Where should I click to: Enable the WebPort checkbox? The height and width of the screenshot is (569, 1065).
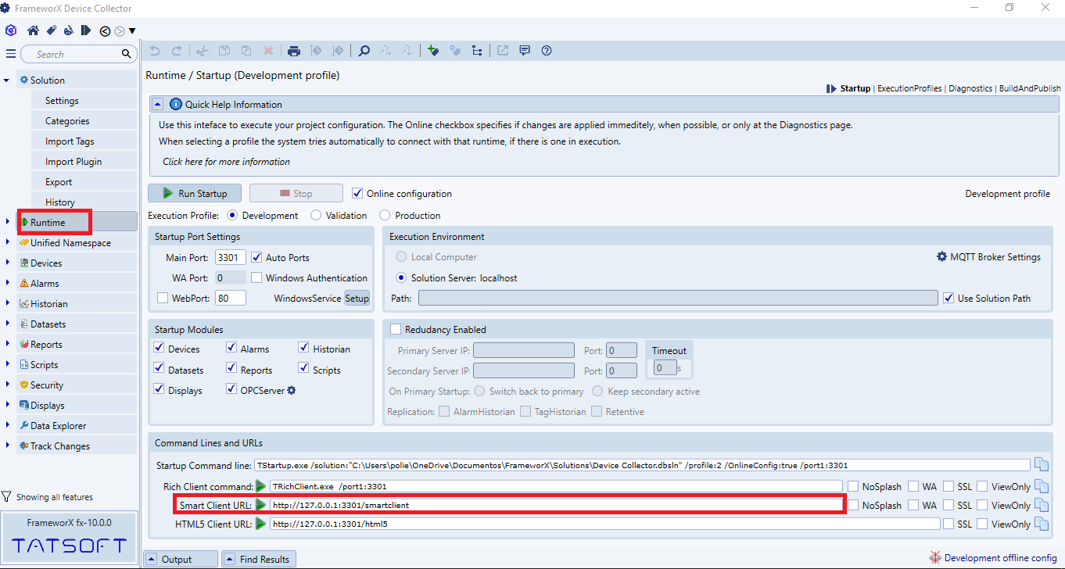coord(163,298)
